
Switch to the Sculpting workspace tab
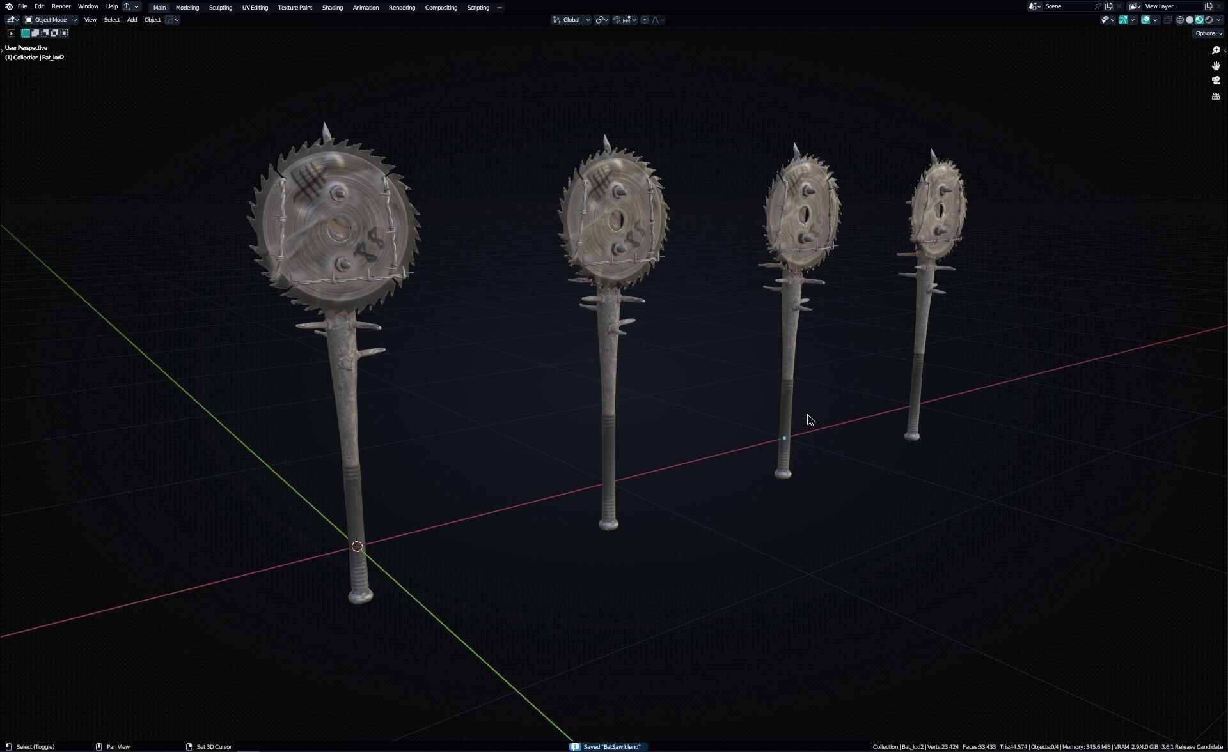coord(221,8)
